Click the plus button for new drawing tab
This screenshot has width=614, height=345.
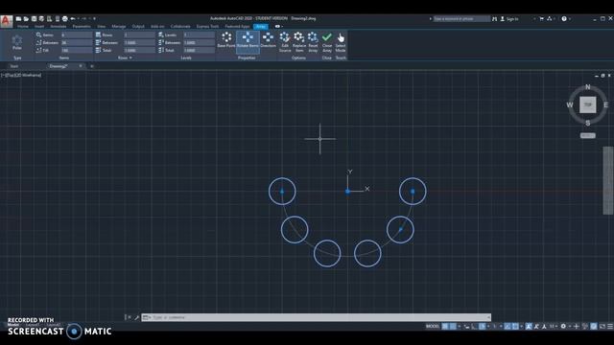tap(92, 66)
